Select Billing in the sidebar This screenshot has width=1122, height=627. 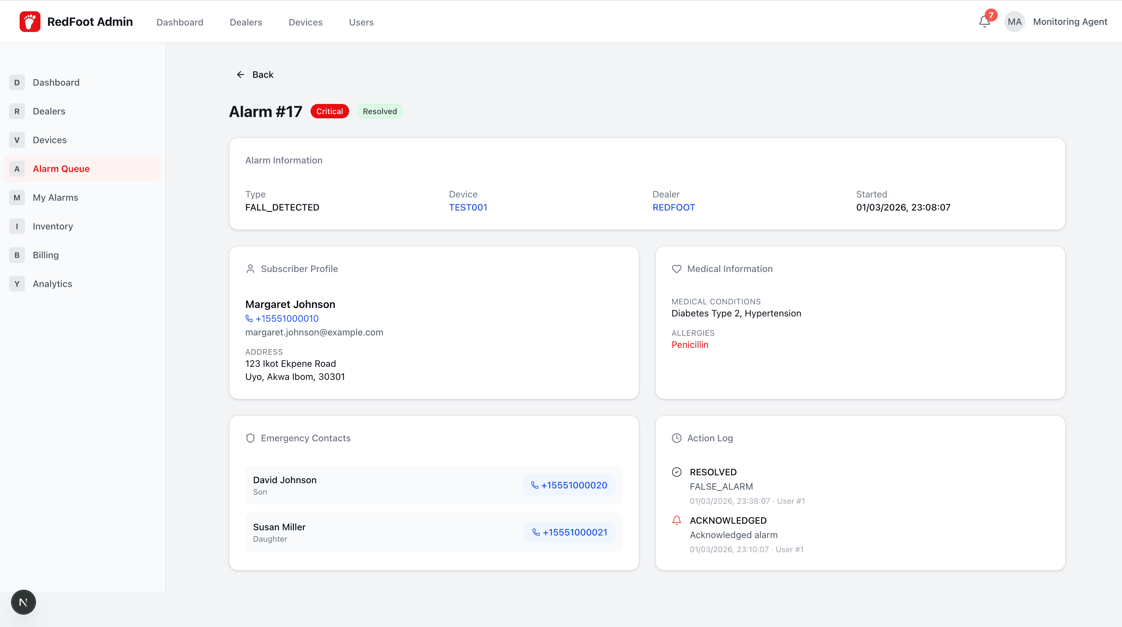pyautogui.click(x=82, y=255)
